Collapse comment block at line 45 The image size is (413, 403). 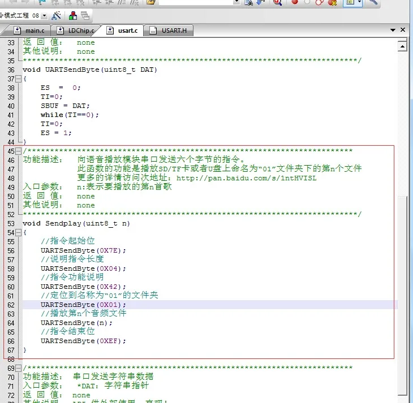18,151
